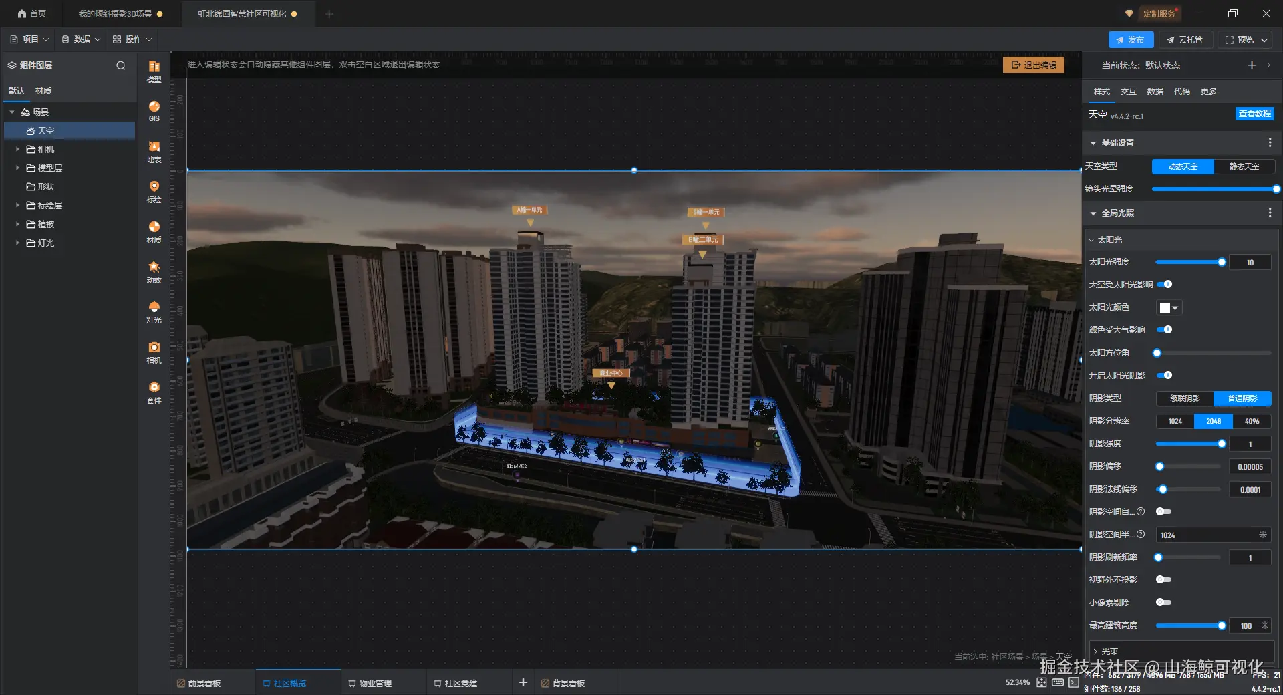Image resolution: width=1283 pixels, height=695 pixels.
Task: Open the 标绘 (Marker) component panel
Action: (x=154, y=192)
